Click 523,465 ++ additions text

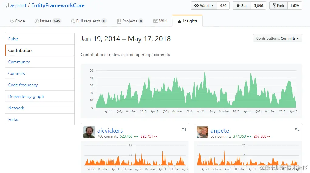[129, 136]
